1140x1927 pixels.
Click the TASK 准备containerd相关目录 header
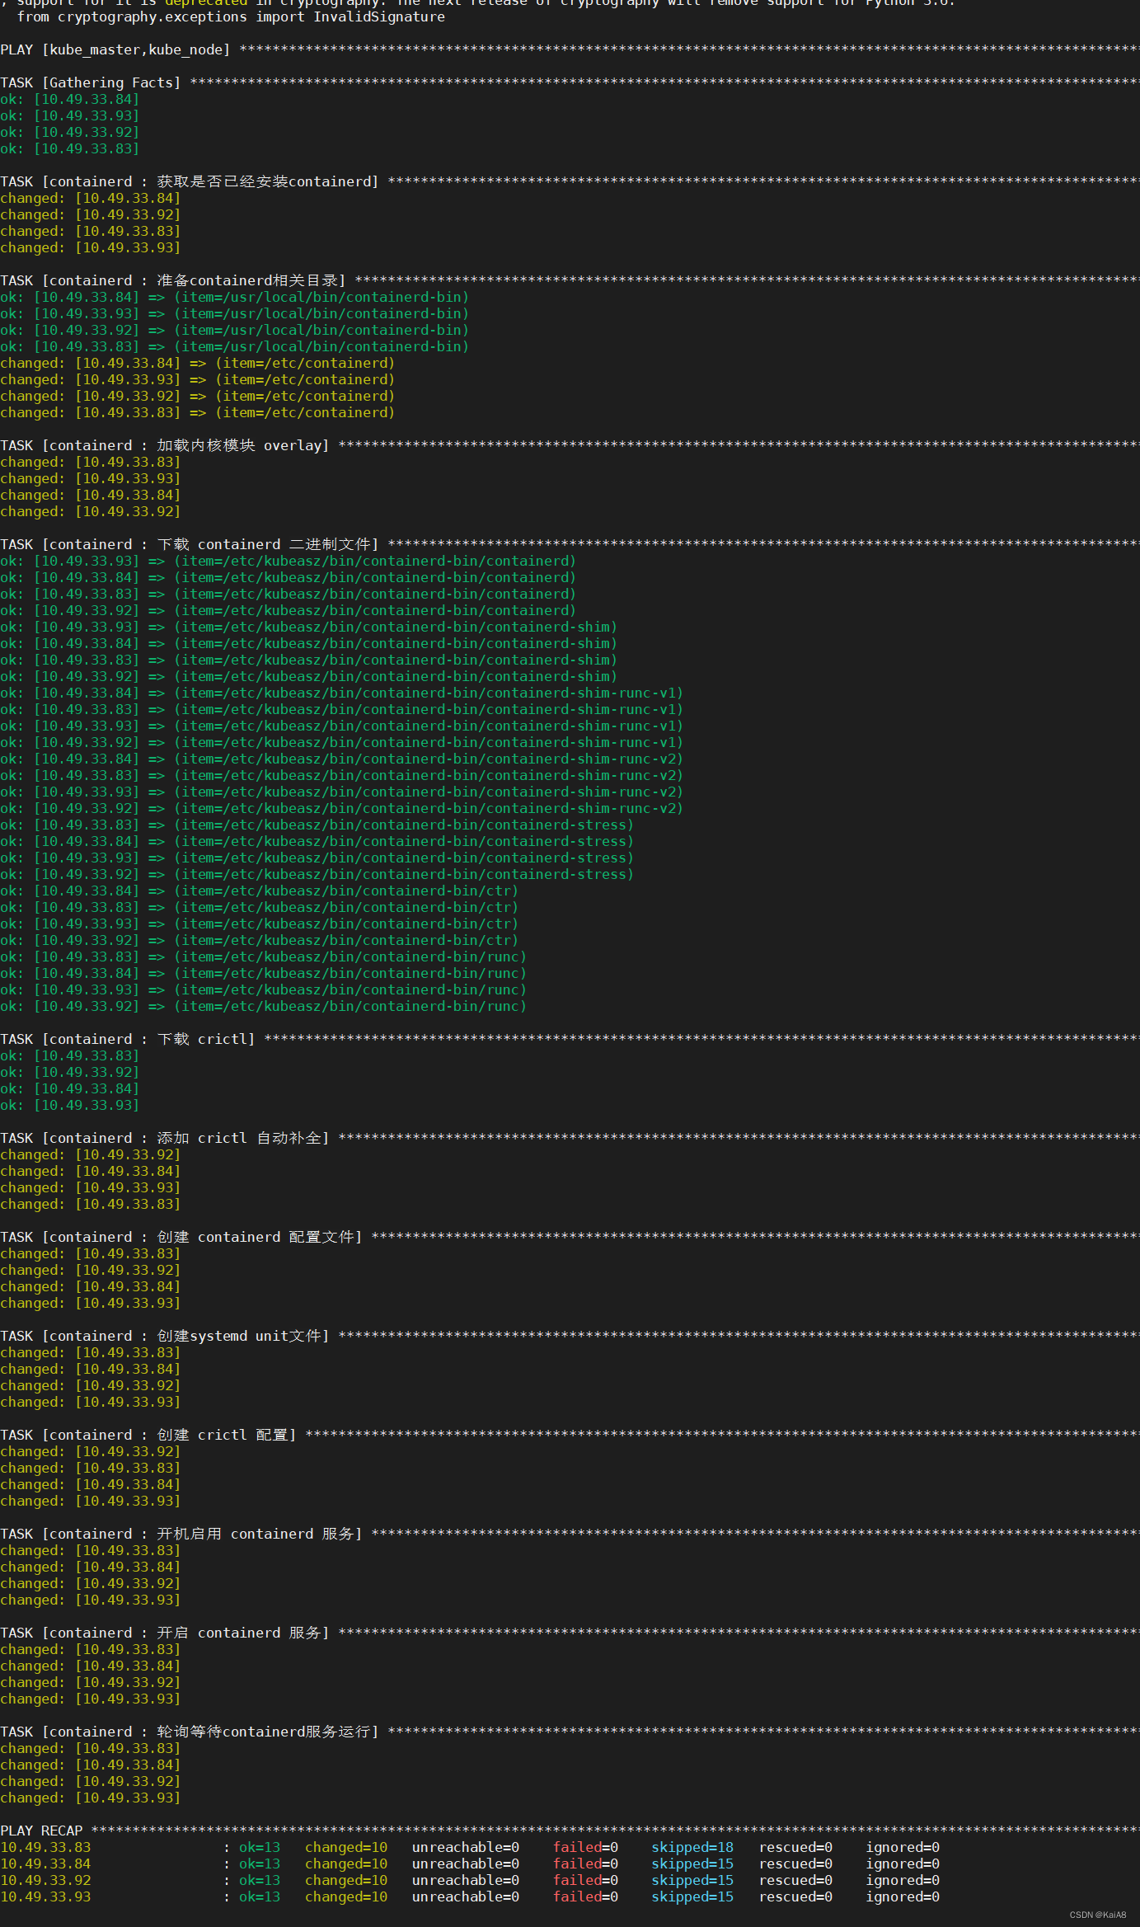[x=570, y=280]
